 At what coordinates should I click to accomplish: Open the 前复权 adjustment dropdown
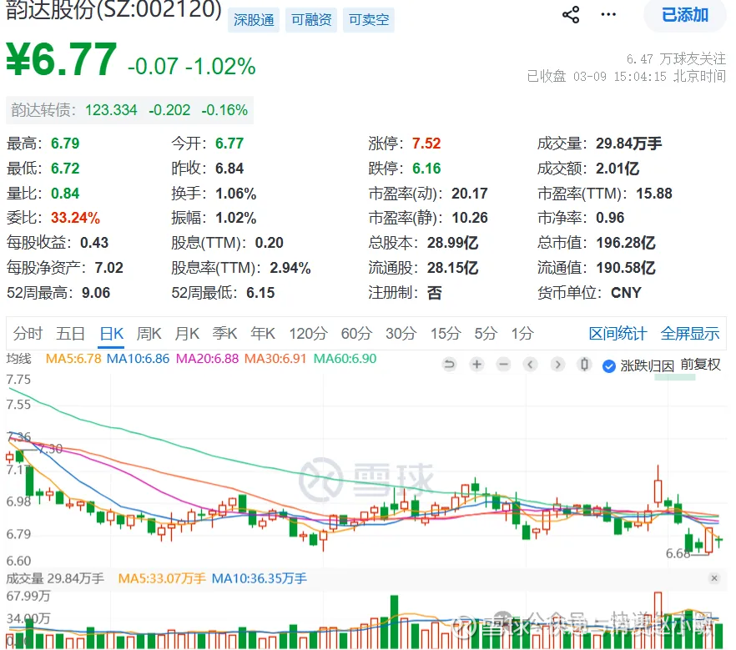pos(700,365)
